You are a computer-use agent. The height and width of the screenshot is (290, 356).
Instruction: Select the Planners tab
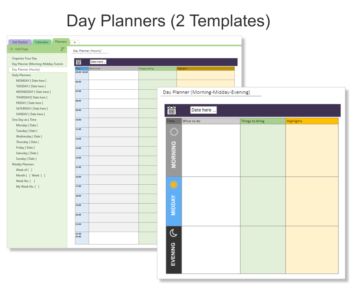61,42
